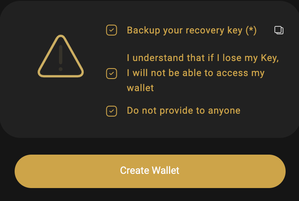
Task: Uncheck 'I understand that if I lose my Key'
Action: (111, 73)
